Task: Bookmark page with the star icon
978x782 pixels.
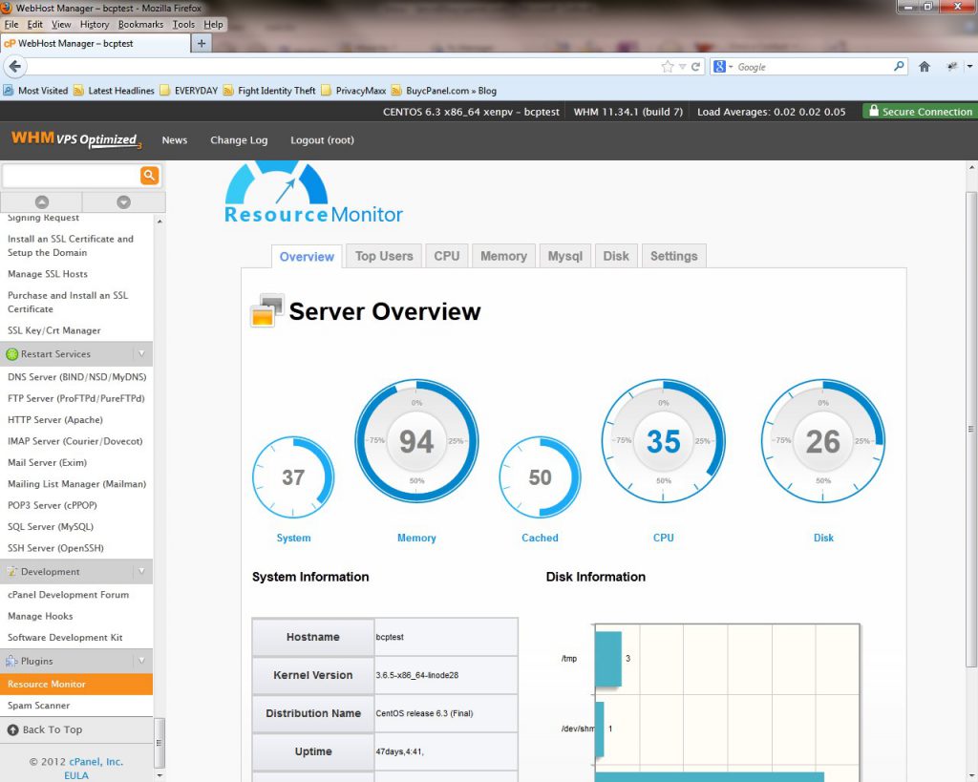Action: click(x=668, y=67)
